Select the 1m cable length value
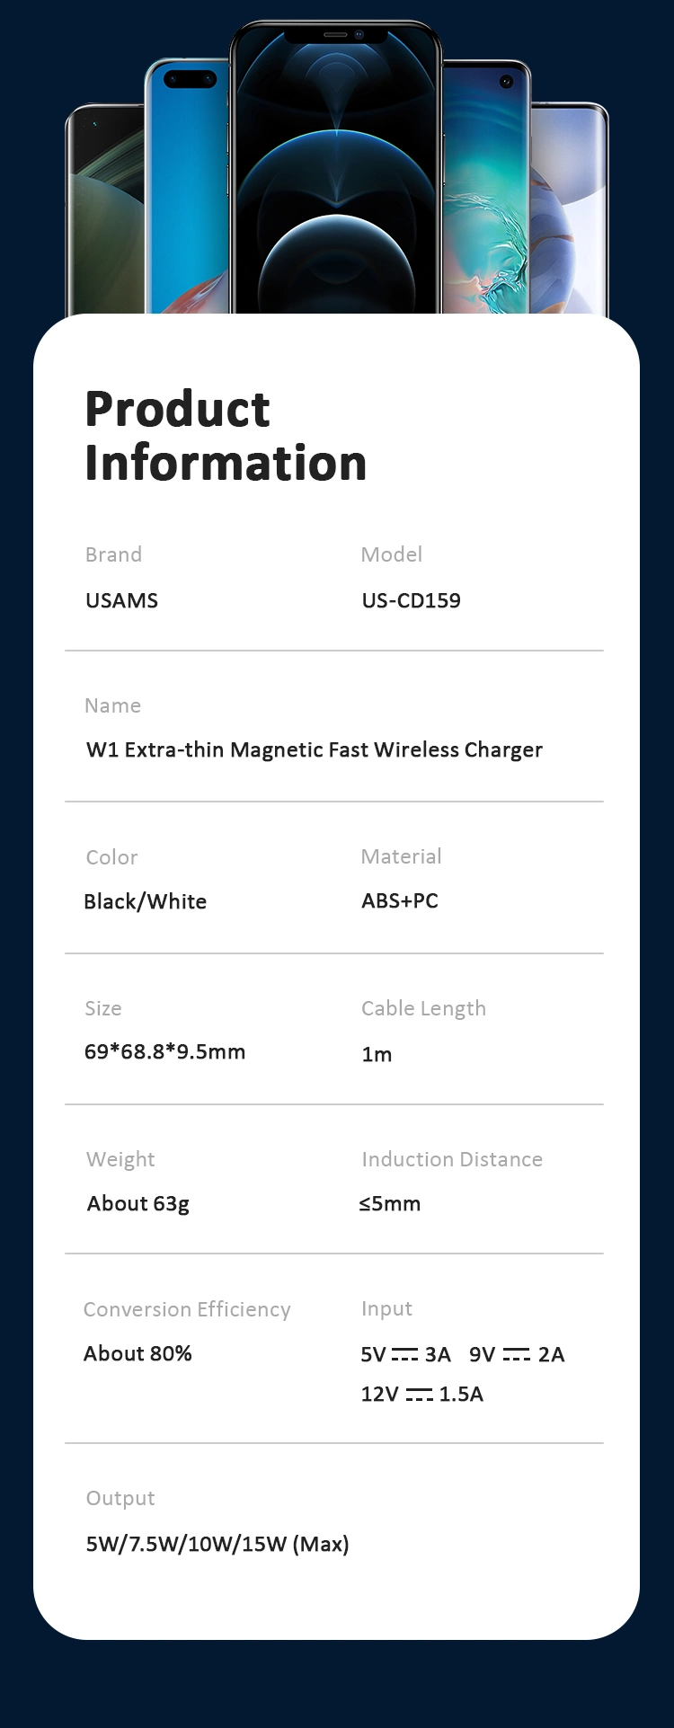Screen dimensions: 674x1728 (377, 1054)
